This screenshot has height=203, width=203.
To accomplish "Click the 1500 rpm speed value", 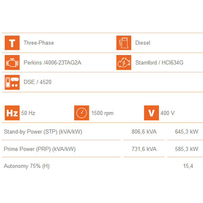I will 103,113.
